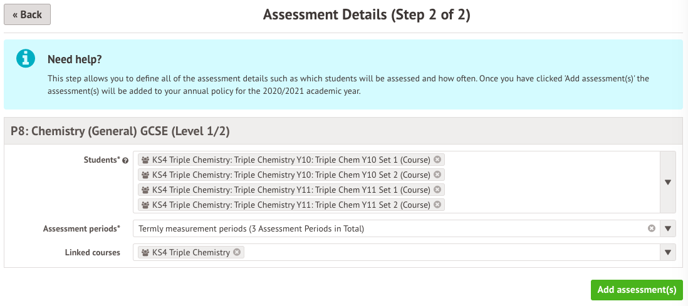Click the KS4 Triple Chemistry linked course tag
The height and width of the screenshot is (306, 688).
[191, 252]
